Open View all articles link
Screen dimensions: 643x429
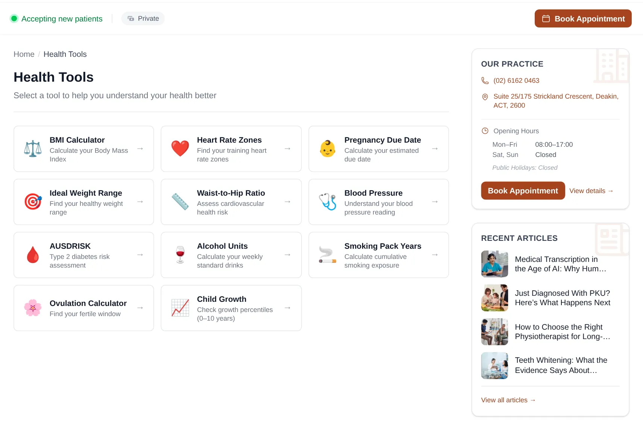pyautogui.click(x=508, y=400)
